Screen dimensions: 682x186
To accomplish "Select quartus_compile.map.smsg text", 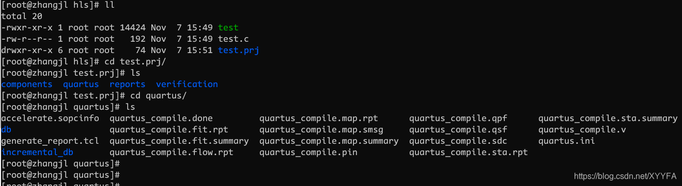I will coord(321,129).
